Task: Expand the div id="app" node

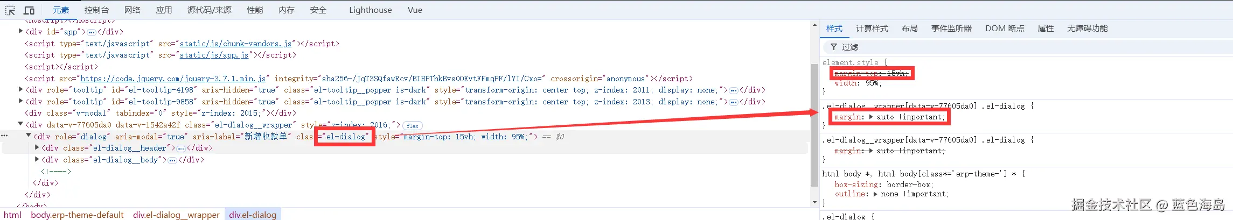Action: pos(20,32)
